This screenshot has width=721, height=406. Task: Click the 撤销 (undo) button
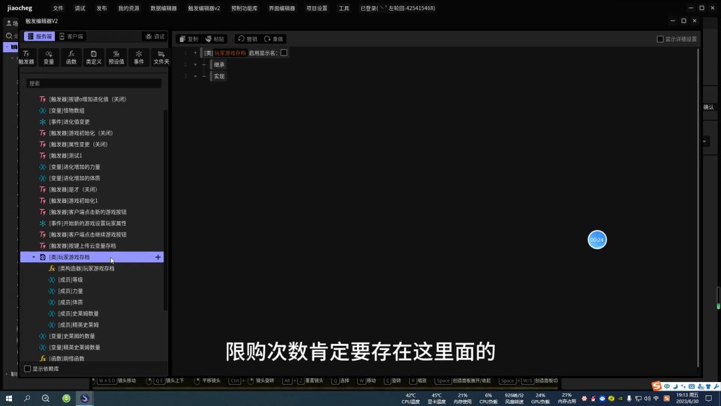tap(247, 39)
